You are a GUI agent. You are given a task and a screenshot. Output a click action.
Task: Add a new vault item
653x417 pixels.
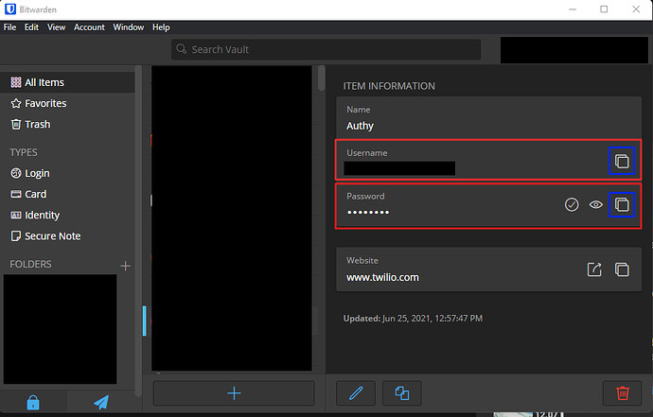[234, 392]
